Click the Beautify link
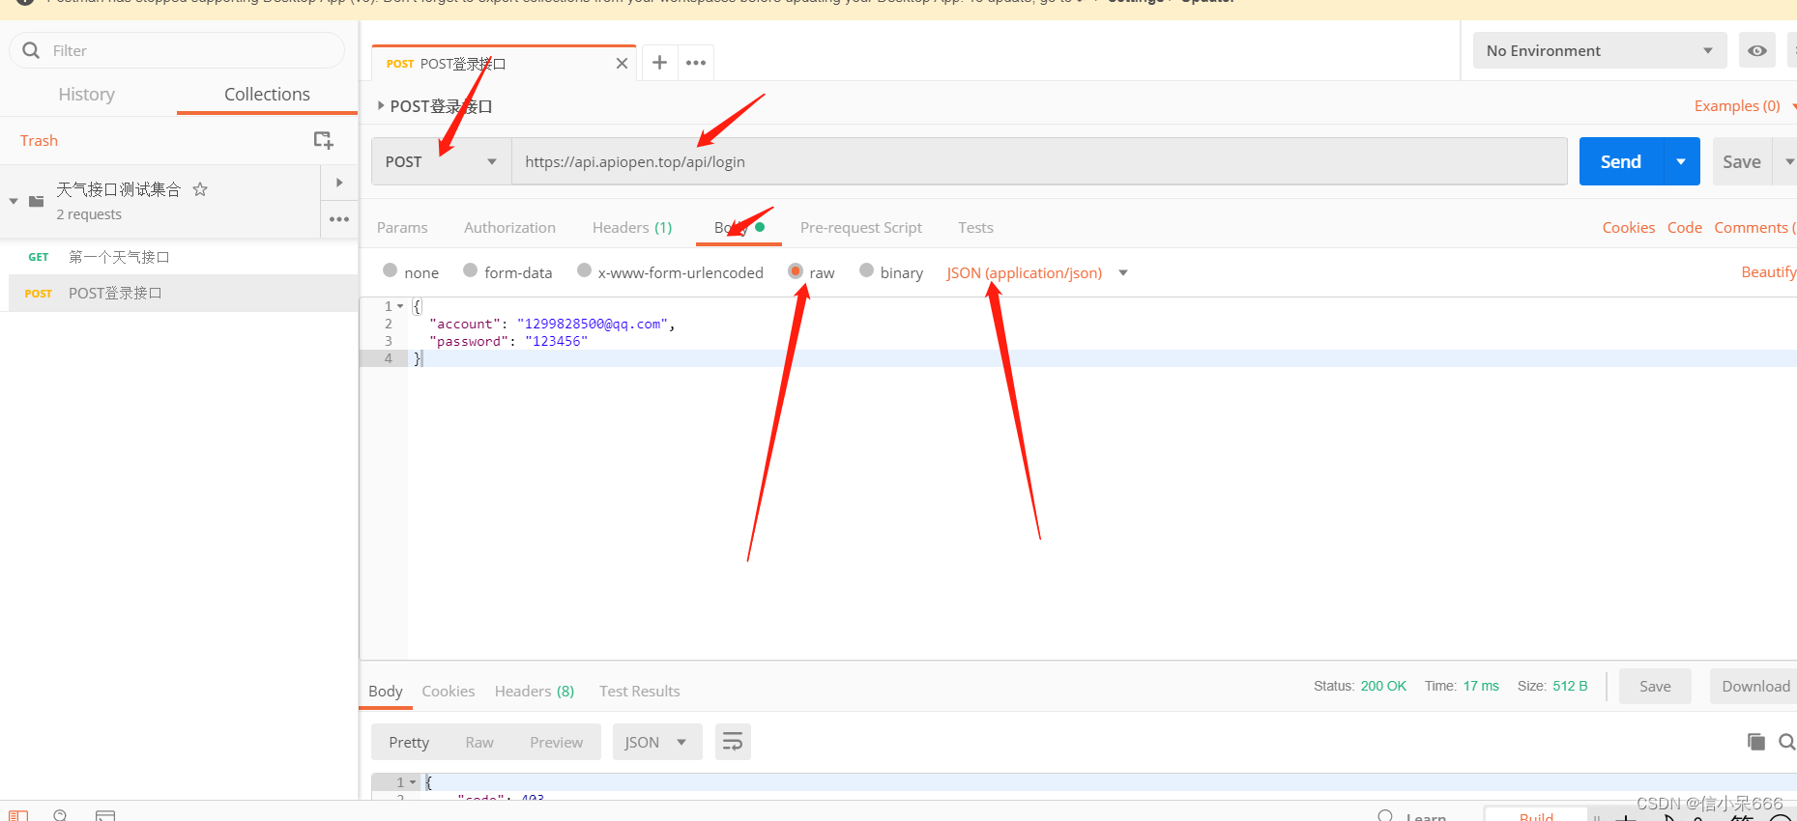Viewport: 1797px width, 821px height. [1769, 272]
